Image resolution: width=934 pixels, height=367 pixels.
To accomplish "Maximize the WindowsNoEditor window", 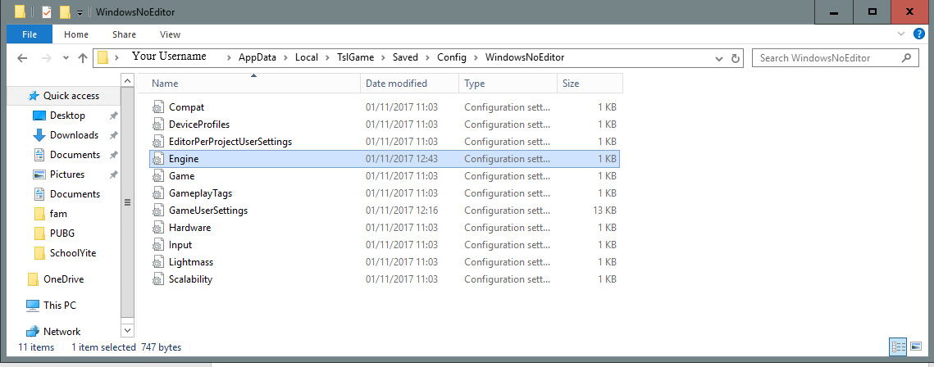I will tap(872, 12).
